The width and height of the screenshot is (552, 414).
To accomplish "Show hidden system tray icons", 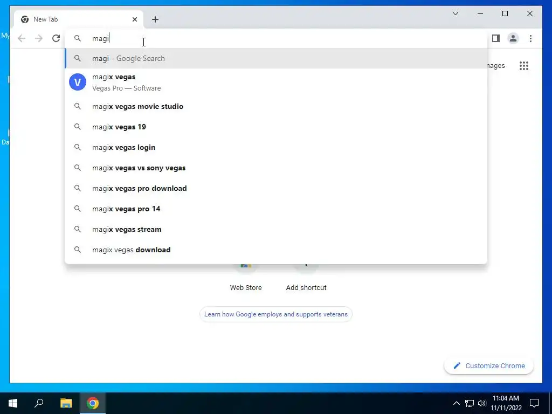I will click(456, 403).
